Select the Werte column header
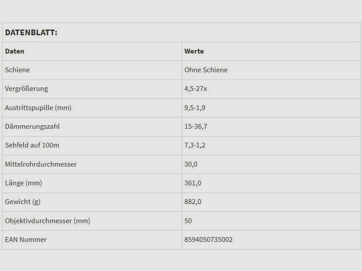This screenshot has height=271, width=362. [x=194, y=51]
